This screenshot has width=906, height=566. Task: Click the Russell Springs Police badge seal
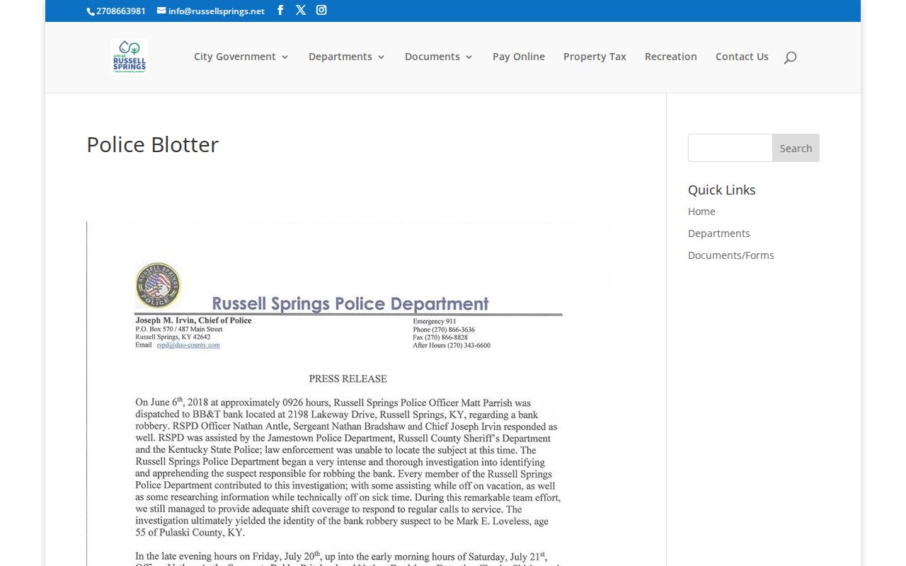tap(158, 285)
